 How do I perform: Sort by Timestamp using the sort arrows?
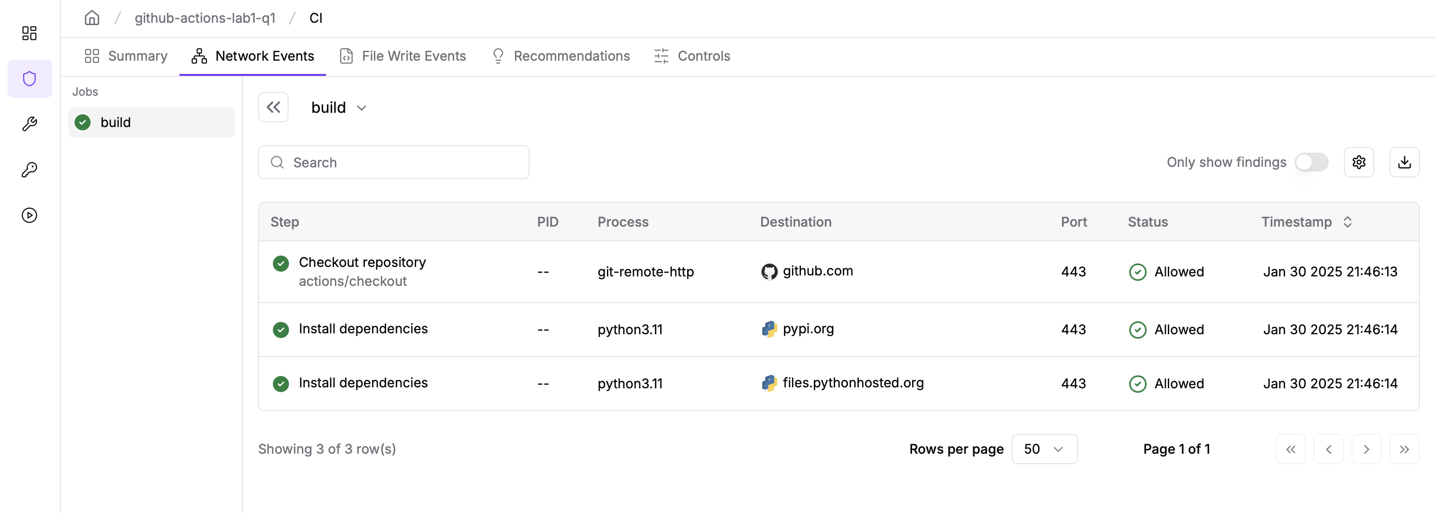pyautogui.click(x=1349, y=221)
